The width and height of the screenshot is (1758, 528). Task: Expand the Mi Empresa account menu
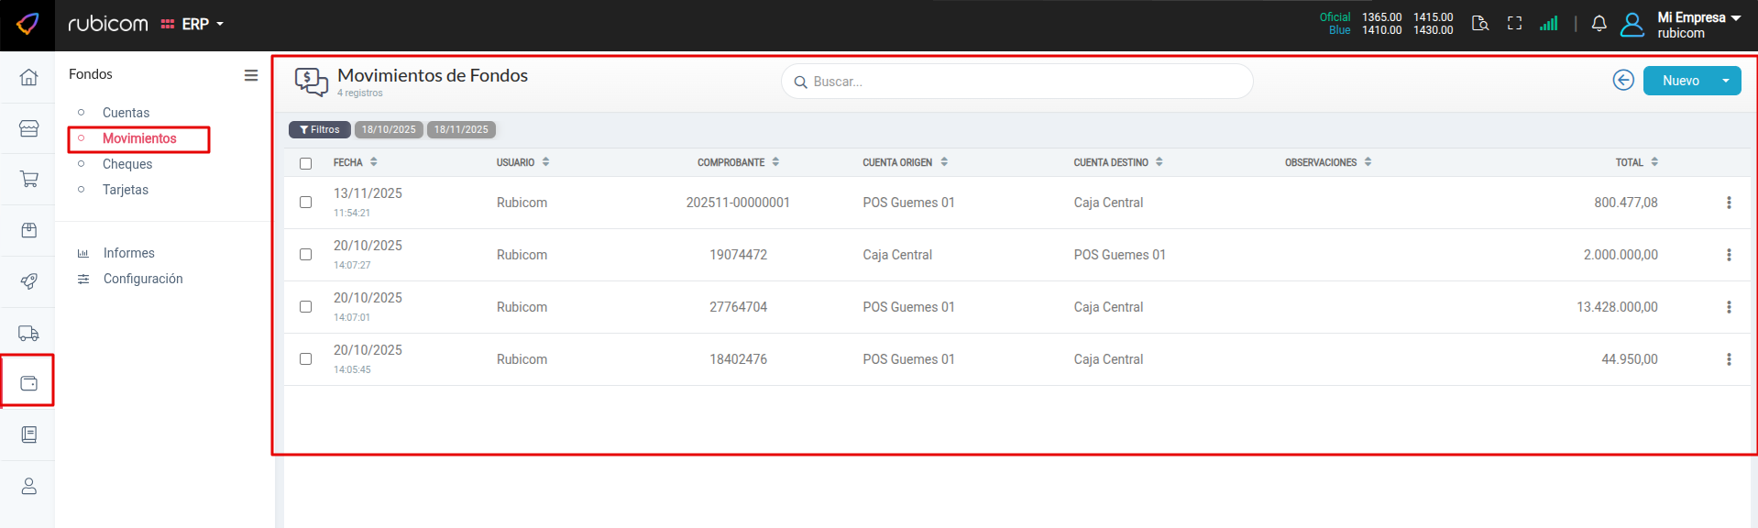[1698, 24]
